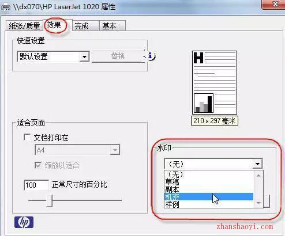Click the HP logo icon
This screenshot has height=236, width=285.
click(24, 222)
